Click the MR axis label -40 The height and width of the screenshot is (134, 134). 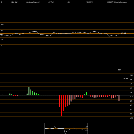pyautogui.click(x=131, y=105)
